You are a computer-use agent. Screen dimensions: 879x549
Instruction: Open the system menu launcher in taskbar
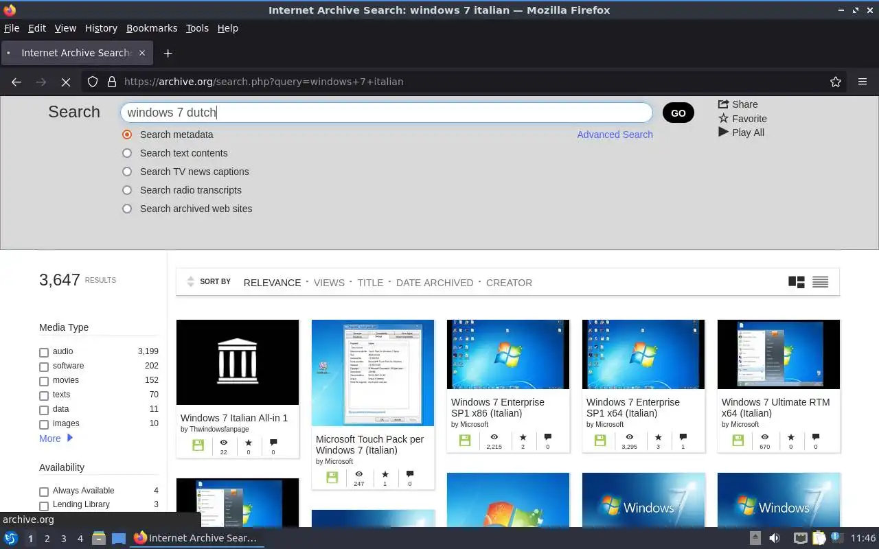point(11,538)
